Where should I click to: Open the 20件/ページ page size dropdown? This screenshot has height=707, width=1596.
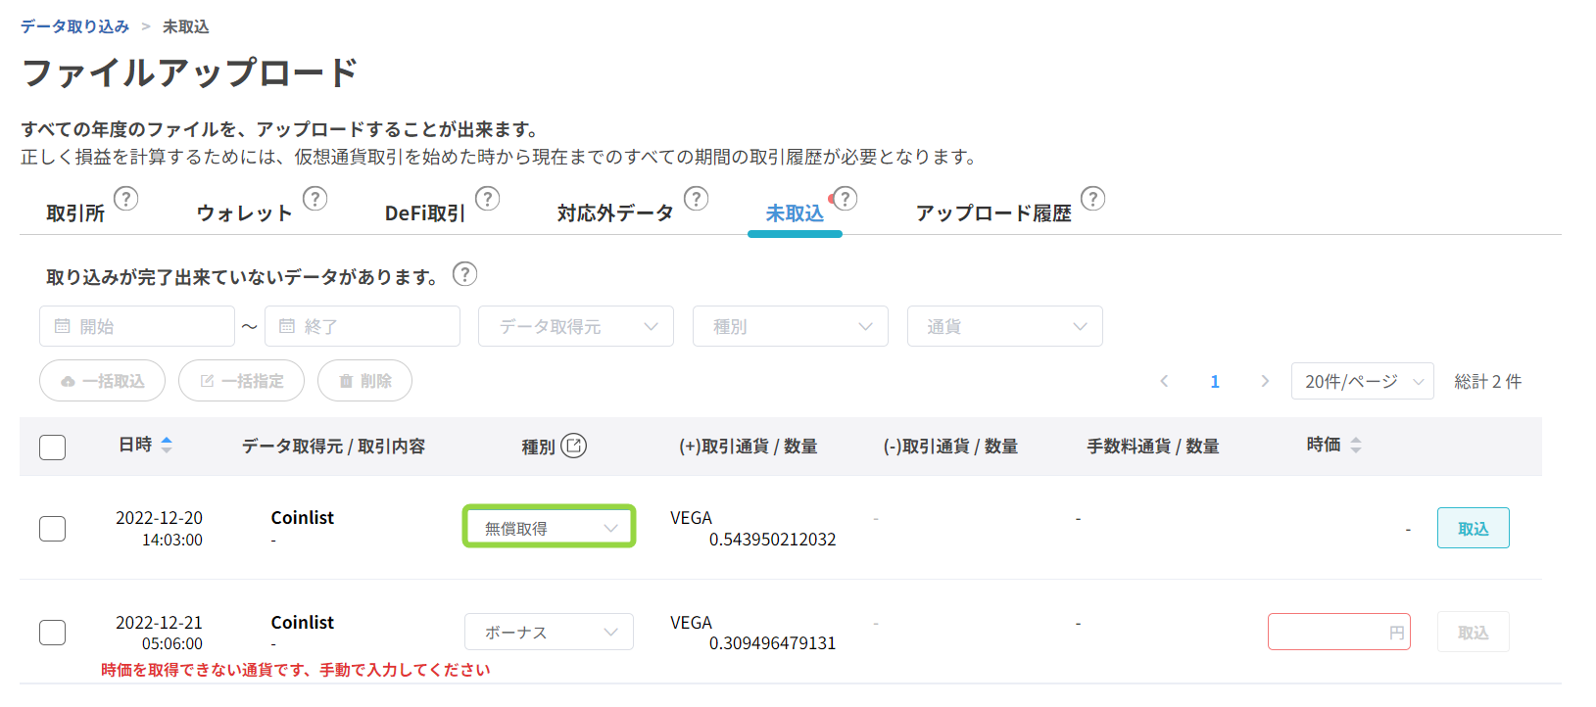coord(1362,381)
